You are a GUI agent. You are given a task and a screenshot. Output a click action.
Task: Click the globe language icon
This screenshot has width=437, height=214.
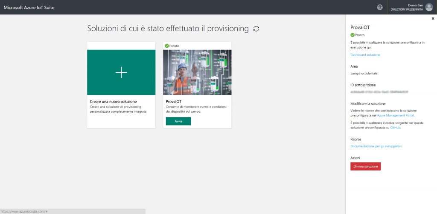(x=379, y=7)
